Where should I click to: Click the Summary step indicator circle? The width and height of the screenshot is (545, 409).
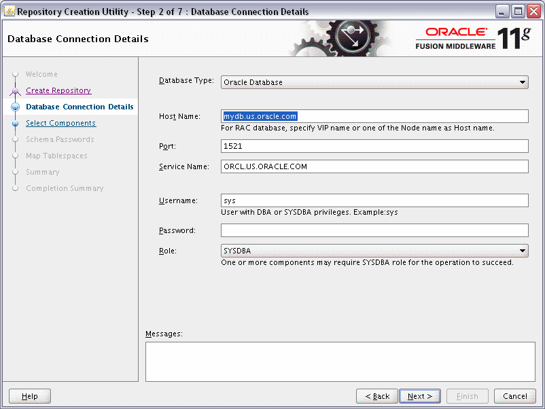[x=15, y=172]
